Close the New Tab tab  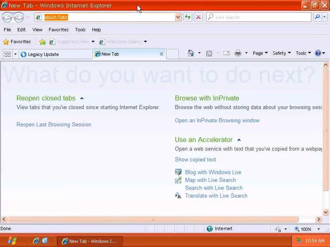(161, 54)
